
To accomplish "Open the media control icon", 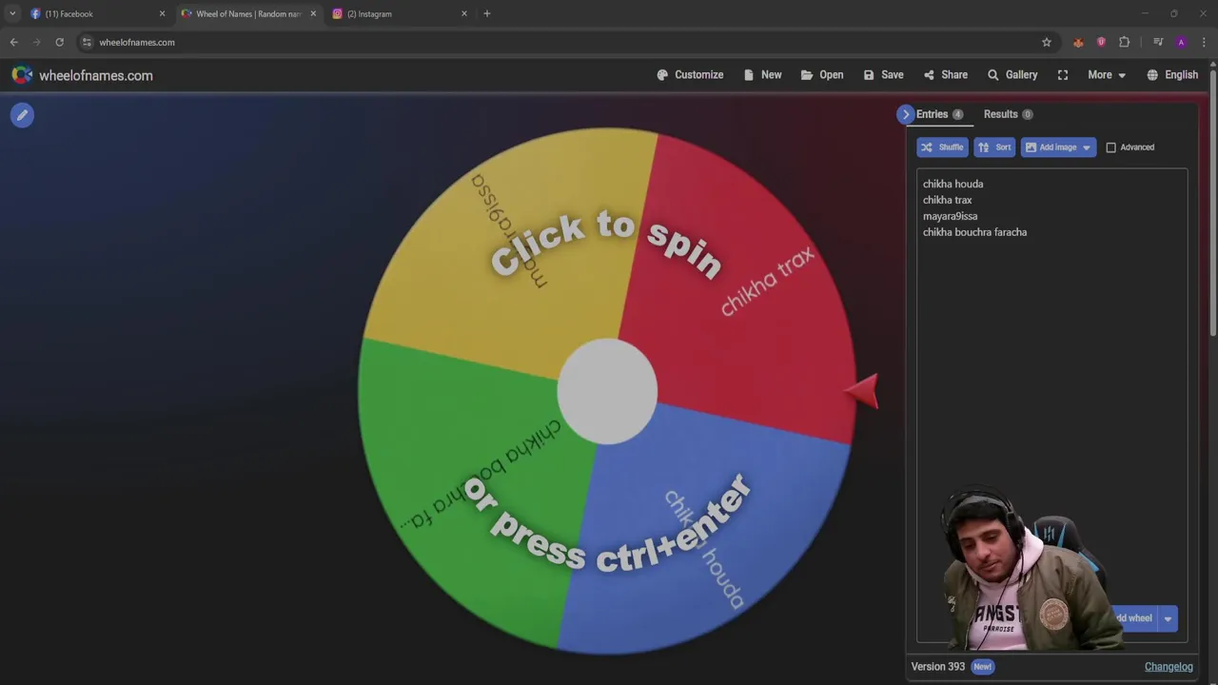I will tap(1158, 42).
